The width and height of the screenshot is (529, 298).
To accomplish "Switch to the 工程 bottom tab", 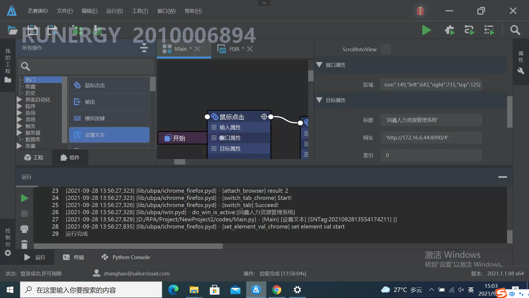I will tap(34, 158).
